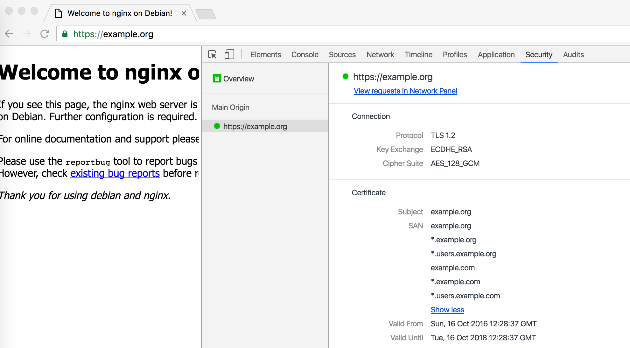
Task: Click the Protocol field label
Action: (x=409, y=136)
